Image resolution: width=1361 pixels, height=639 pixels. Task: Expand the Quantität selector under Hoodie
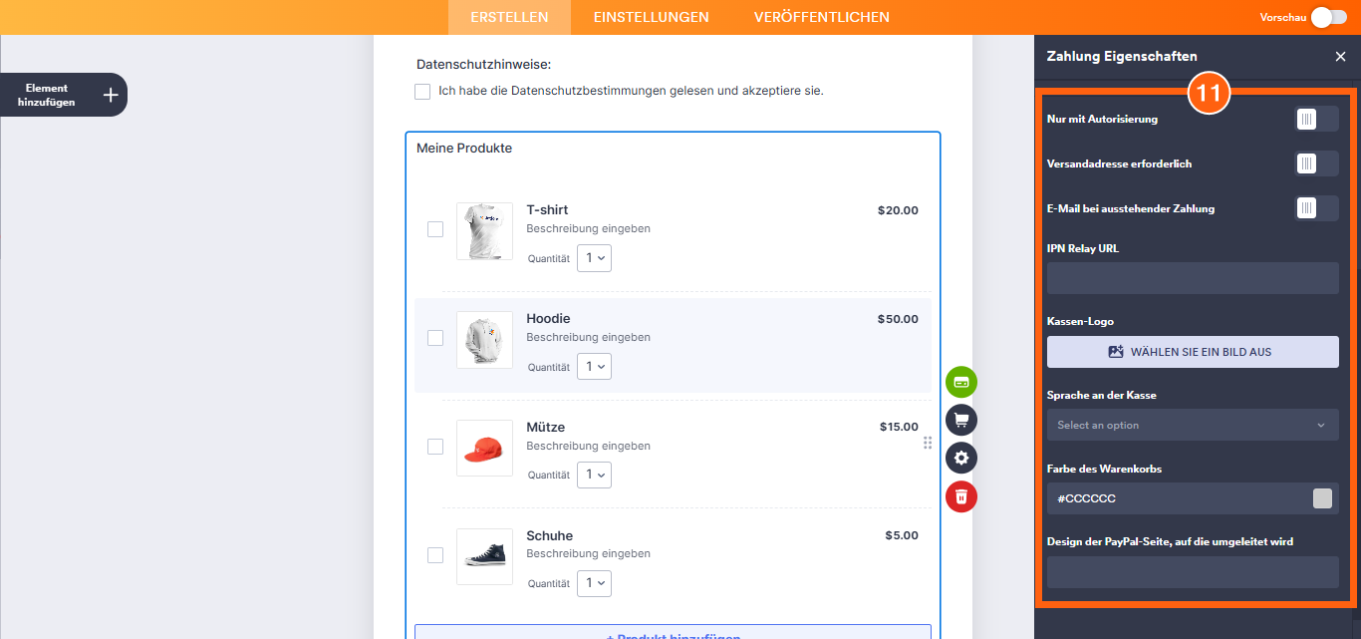pos(594,366)
